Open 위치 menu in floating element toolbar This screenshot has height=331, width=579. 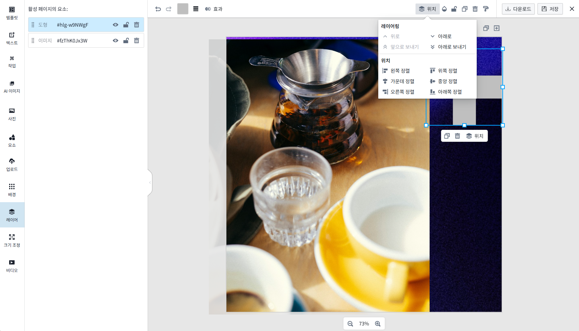475,136
